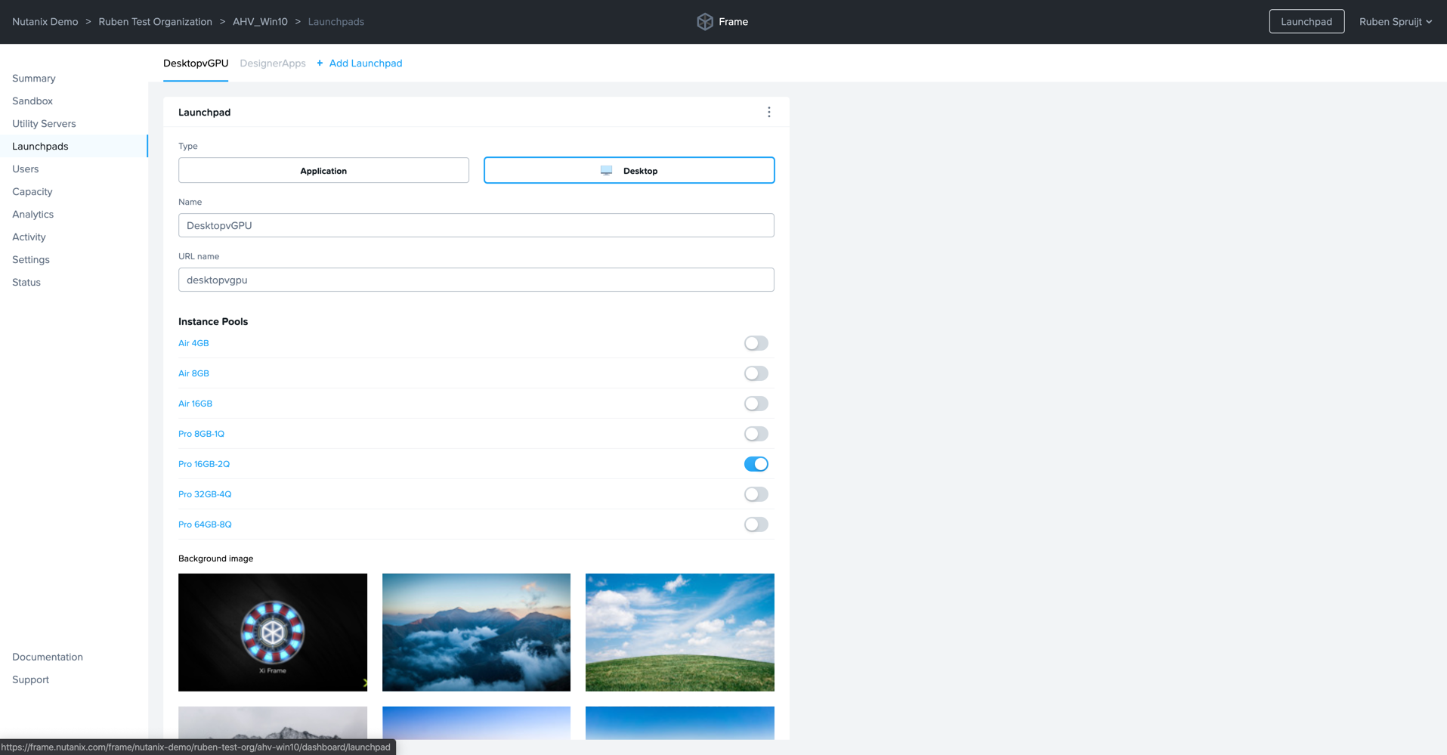Disable the Pro 16GB-2Q instance pool
Viewport: 1447px width, 755px height.
pos(756,464)
